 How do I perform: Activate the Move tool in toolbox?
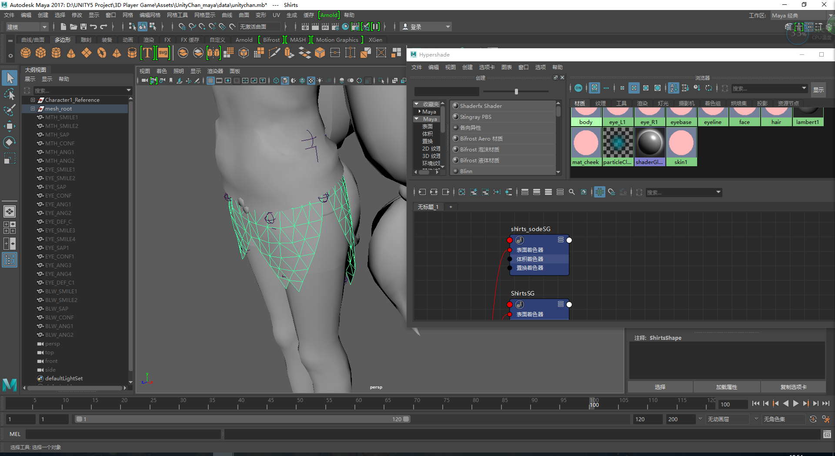[10, 126]
